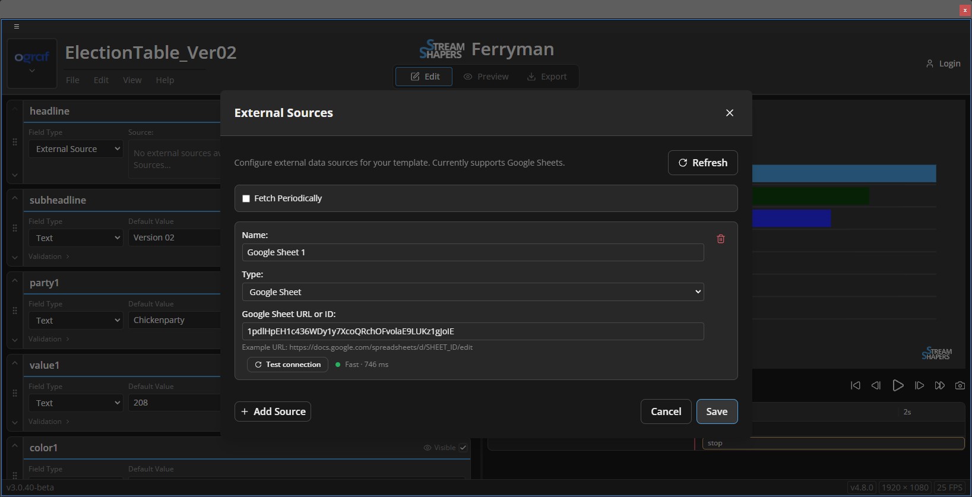Click the Login user icon

[x=930, y=64]
